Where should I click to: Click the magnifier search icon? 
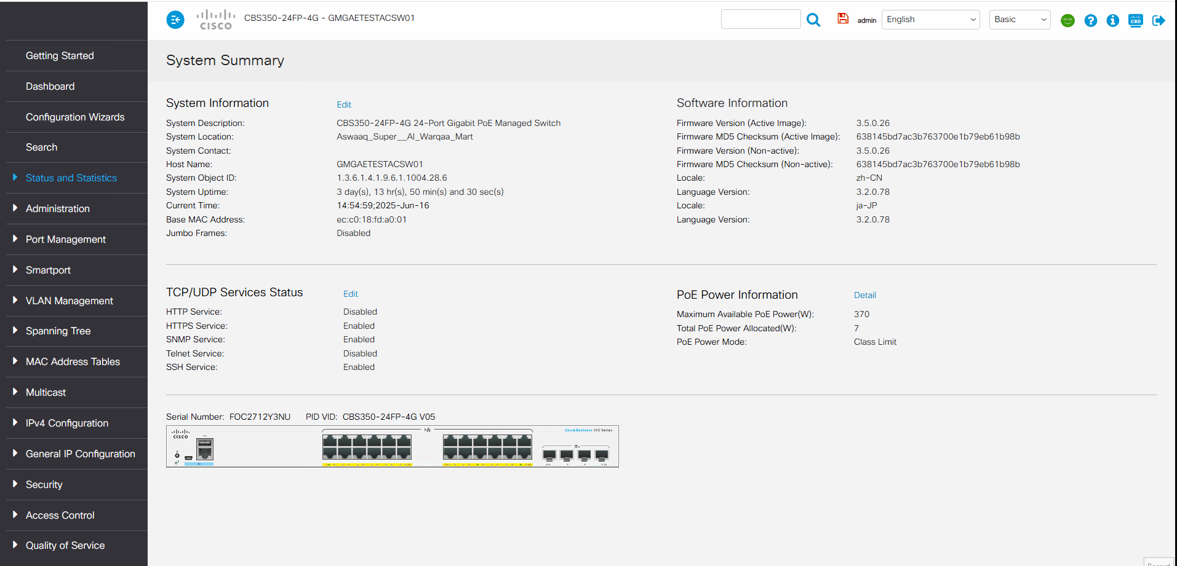click(813, 20)
